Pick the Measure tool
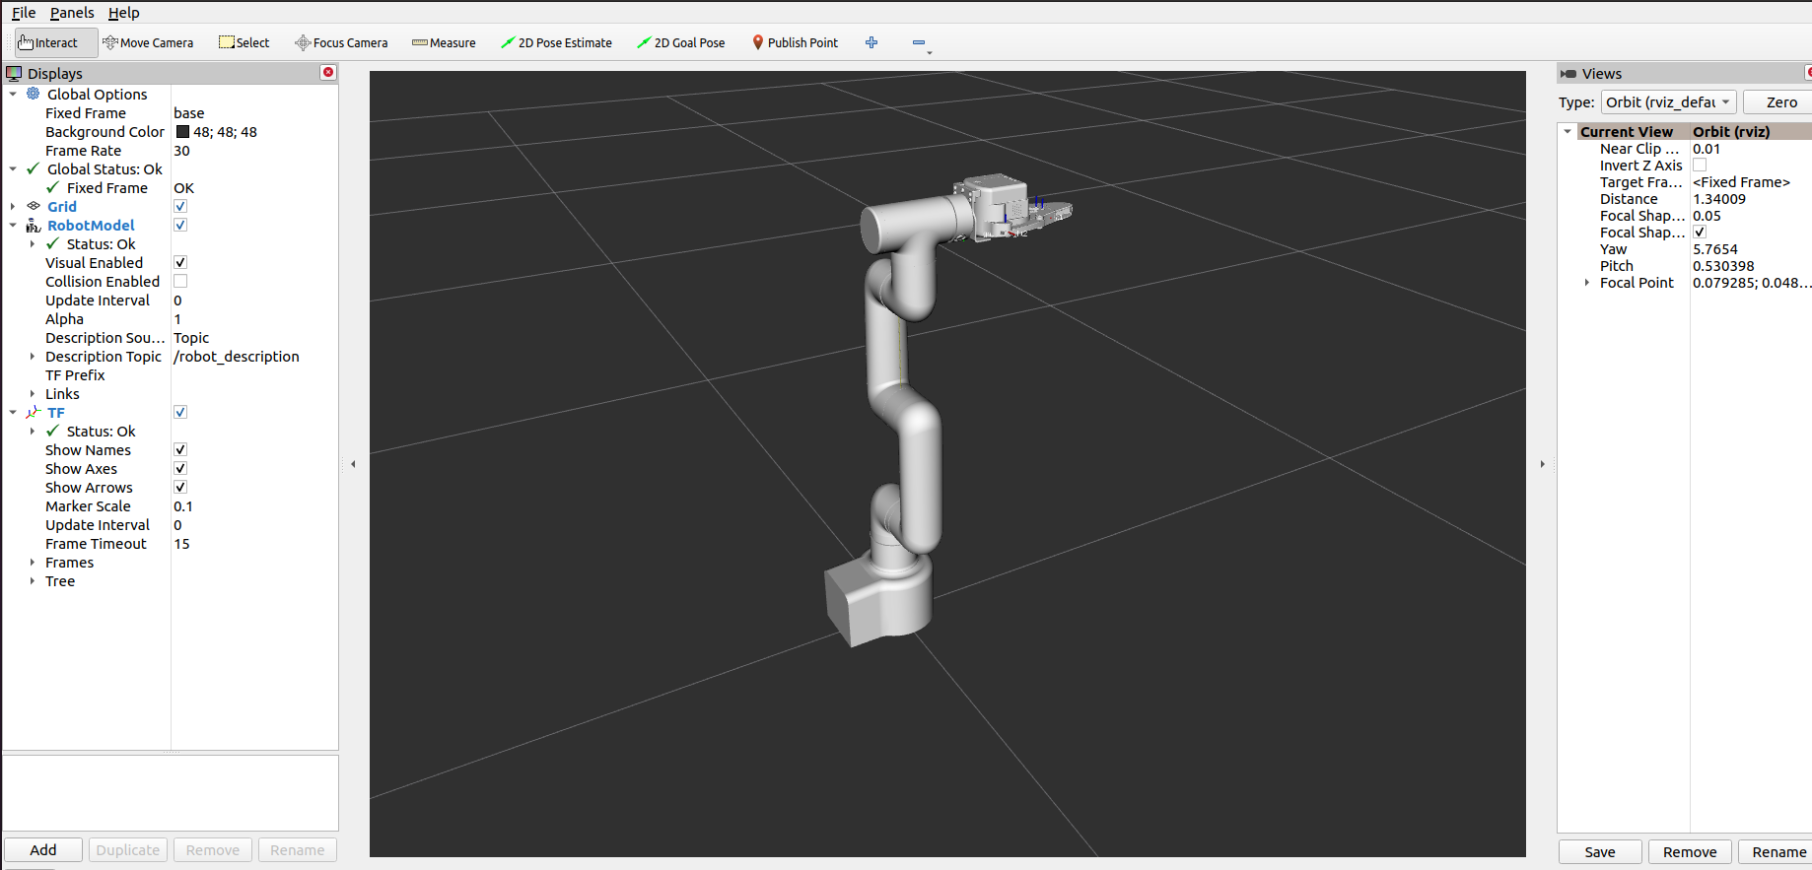The image size is (1812, 870). point(444,42)
